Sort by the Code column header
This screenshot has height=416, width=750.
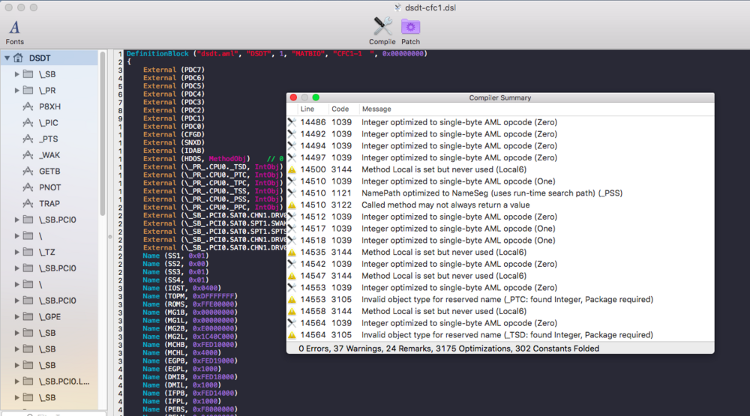pos(340,109)
